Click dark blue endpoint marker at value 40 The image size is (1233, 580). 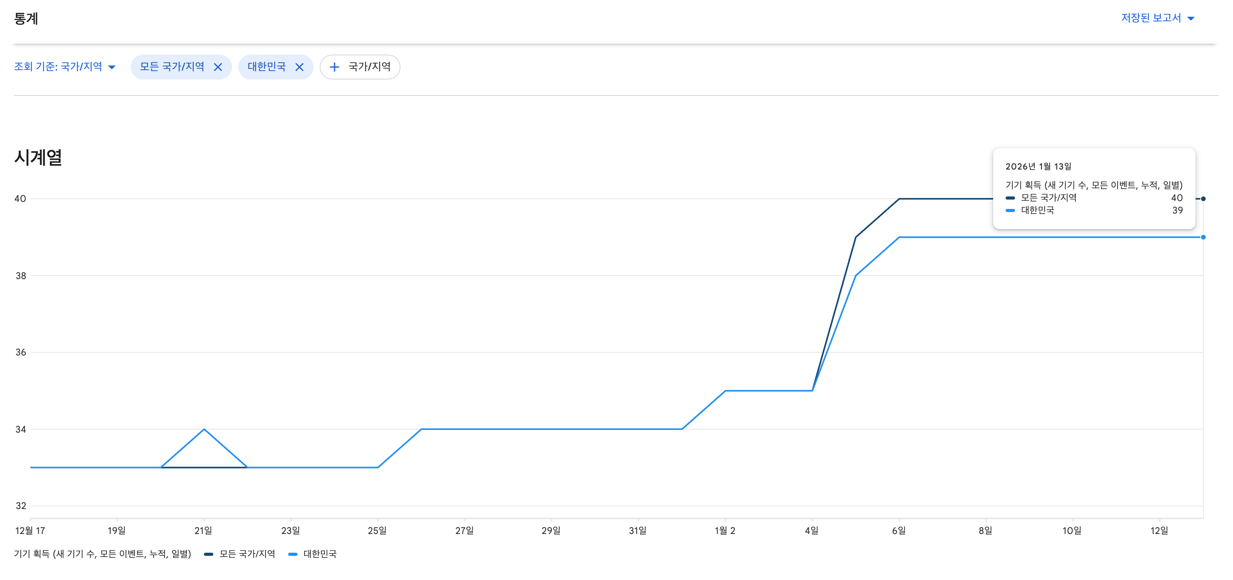1203,199
